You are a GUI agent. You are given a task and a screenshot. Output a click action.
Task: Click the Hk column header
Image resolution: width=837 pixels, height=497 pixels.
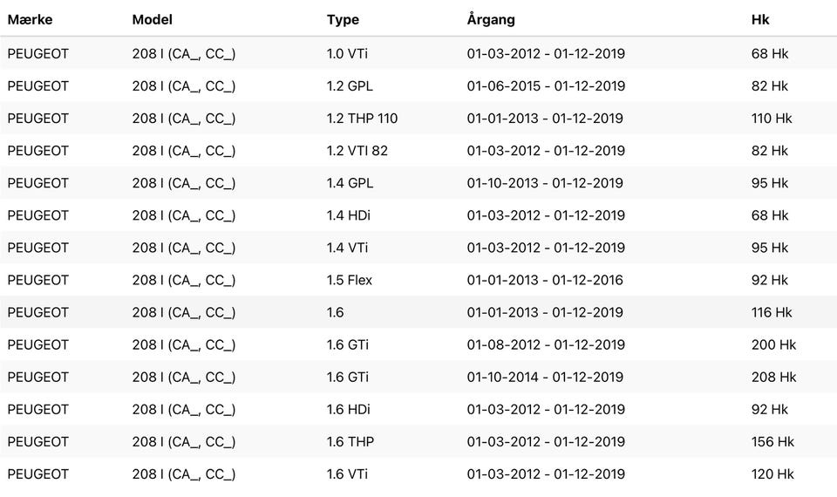760,19
